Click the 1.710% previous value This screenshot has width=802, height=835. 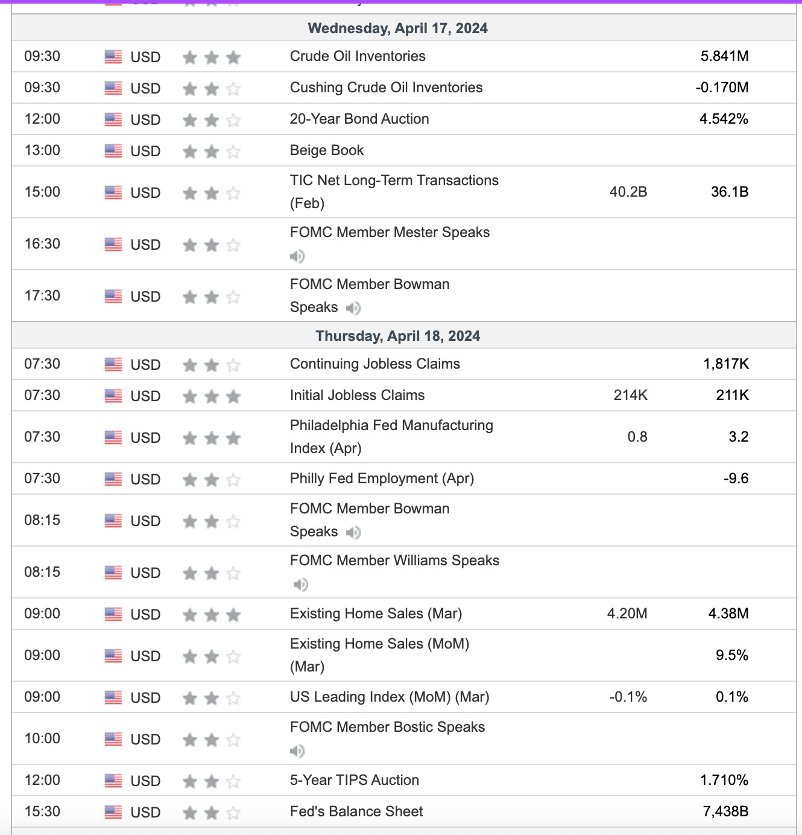724,780
